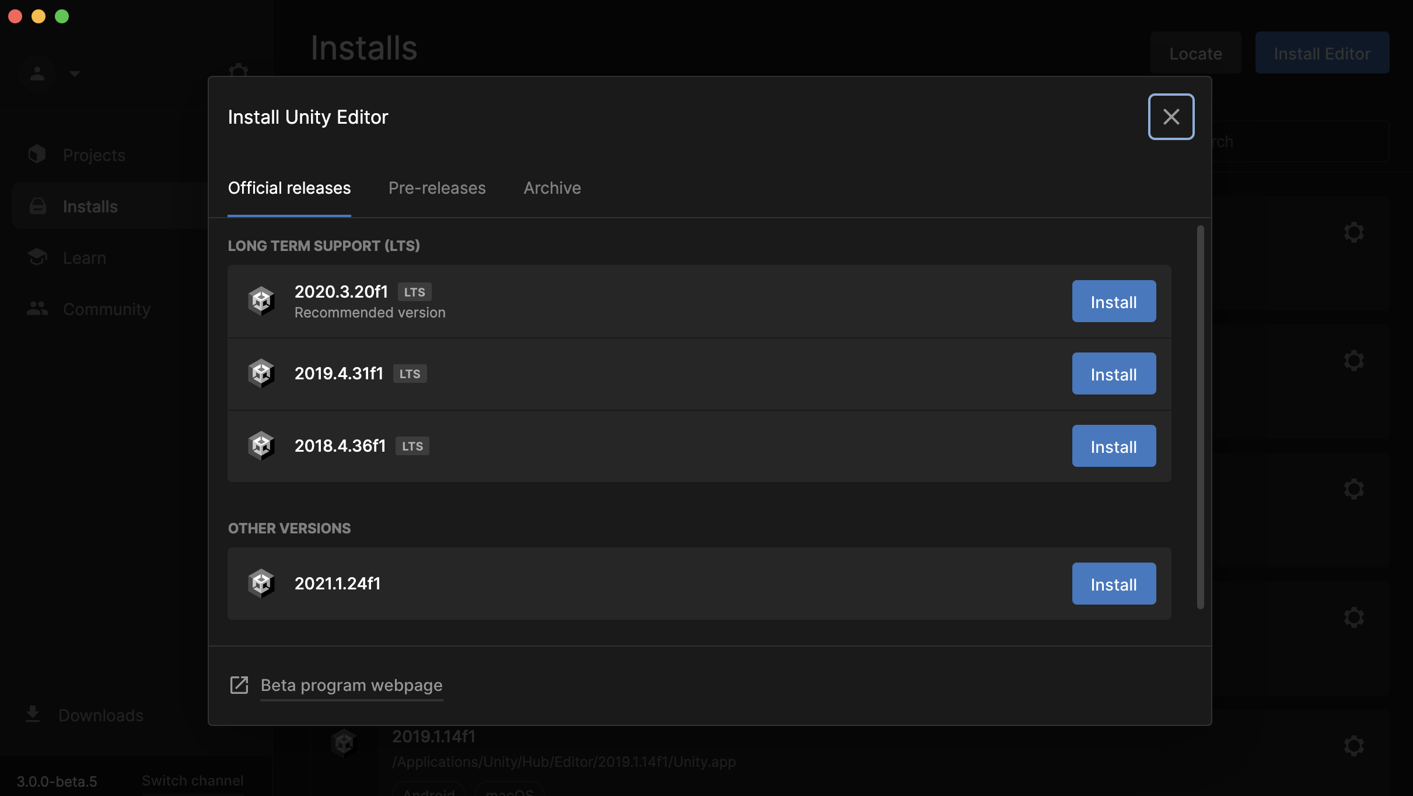Open gear settings for the 2019.1.14f1 install

click(1353, 745)
